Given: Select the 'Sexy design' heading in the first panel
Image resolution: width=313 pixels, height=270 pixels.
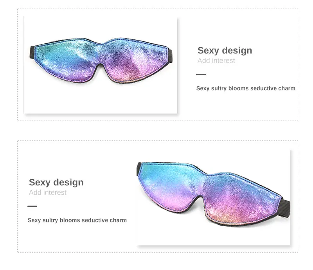Looking at the screenshot, I should (225, 50).
